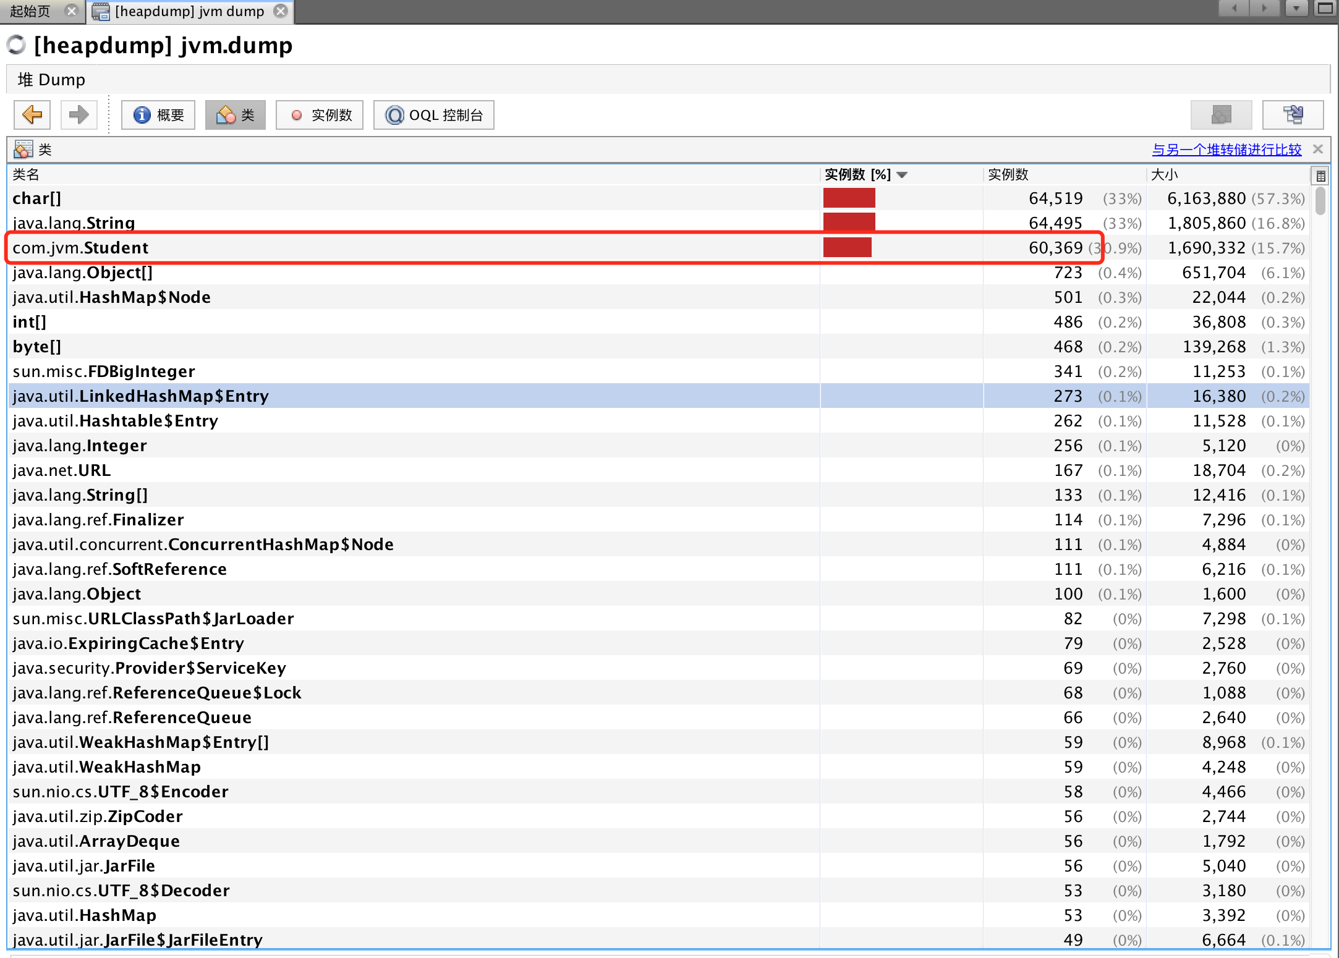The image size is (1339, 958).
Task: Sort by 实例数 [%] column arrow
Action: point(902,175)
